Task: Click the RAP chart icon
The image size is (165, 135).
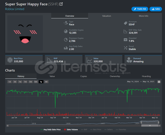Action: (x=50, y=60)
